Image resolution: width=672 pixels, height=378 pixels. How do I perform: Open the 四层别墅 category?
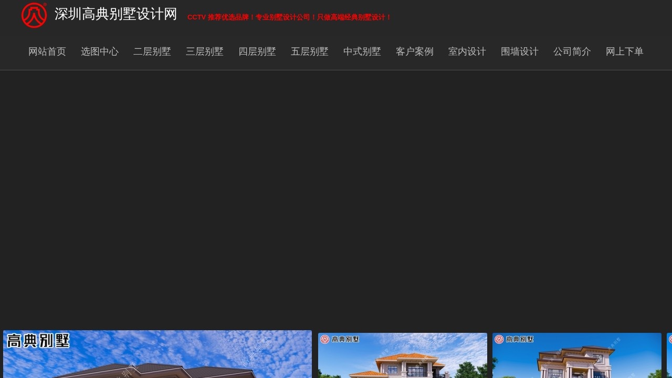pos(257,51)
